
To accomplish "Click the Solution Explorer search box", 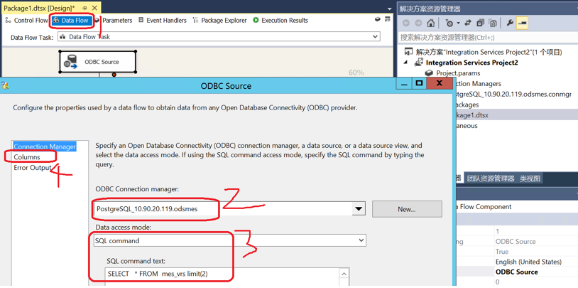I will point(488,37).
